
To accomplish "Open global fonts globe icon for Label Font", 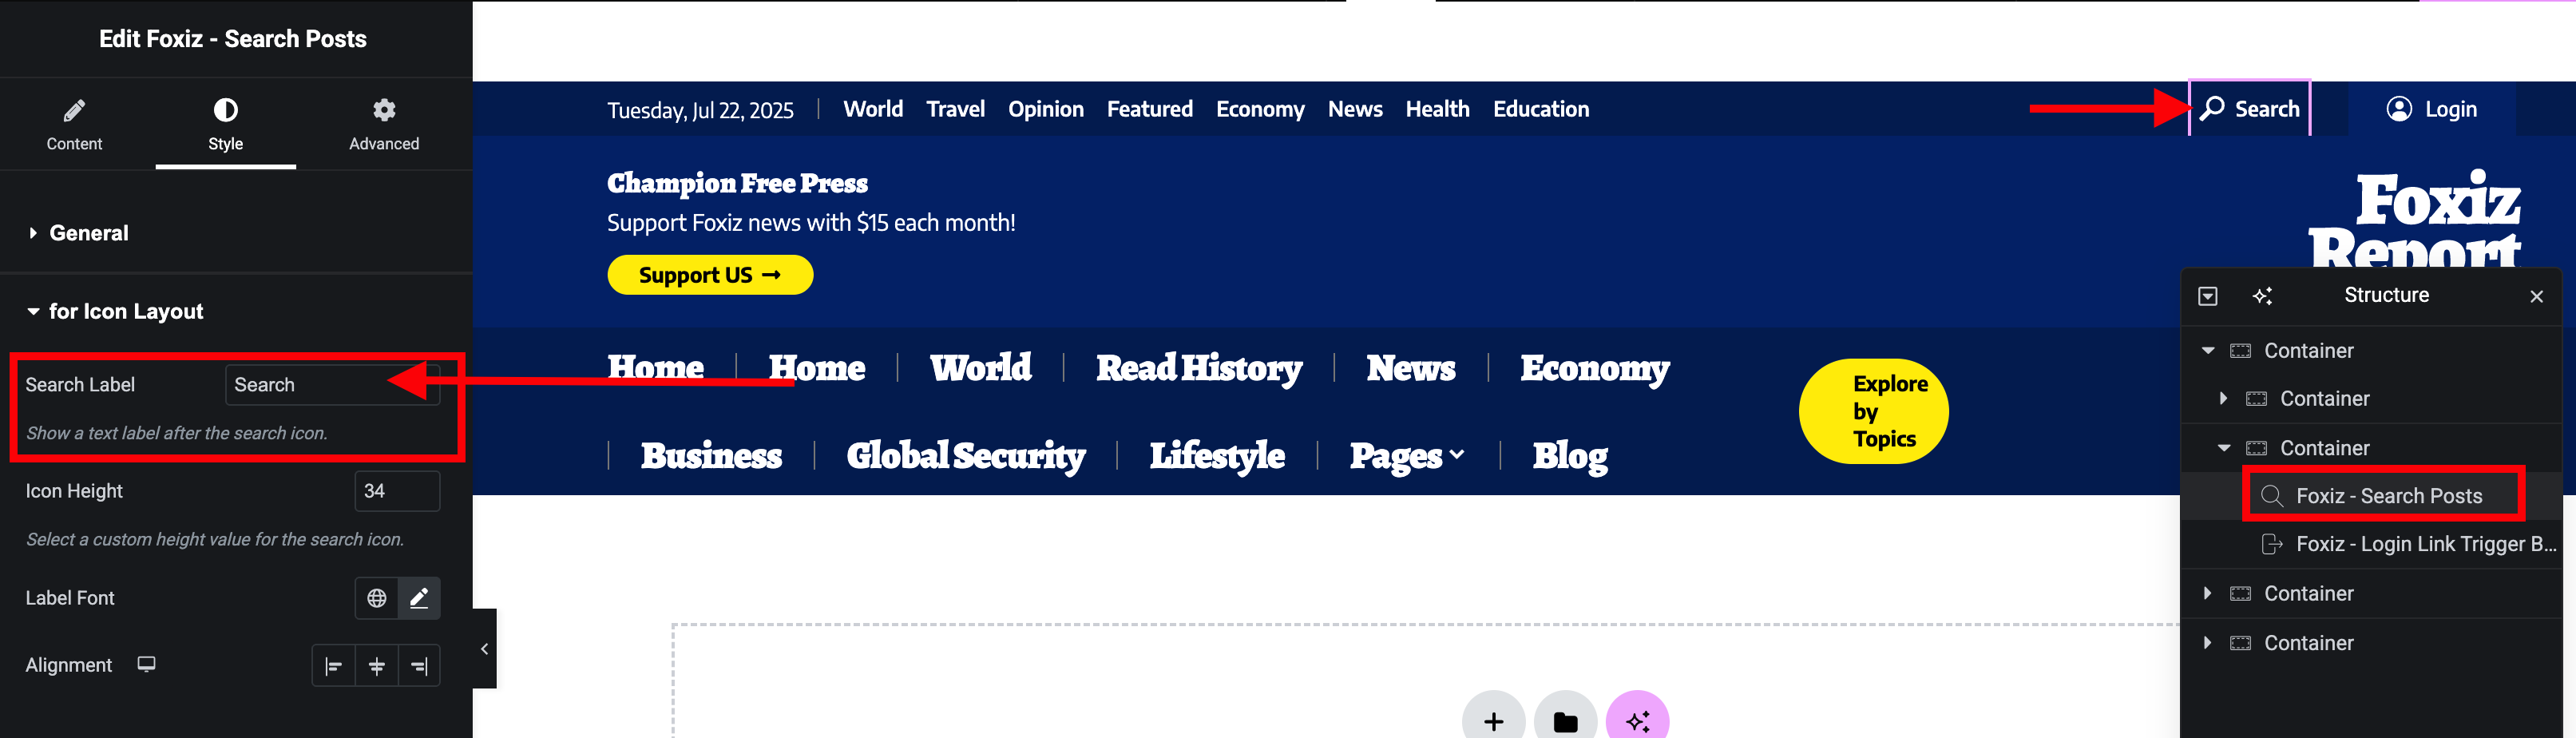I will click(377, 598).
